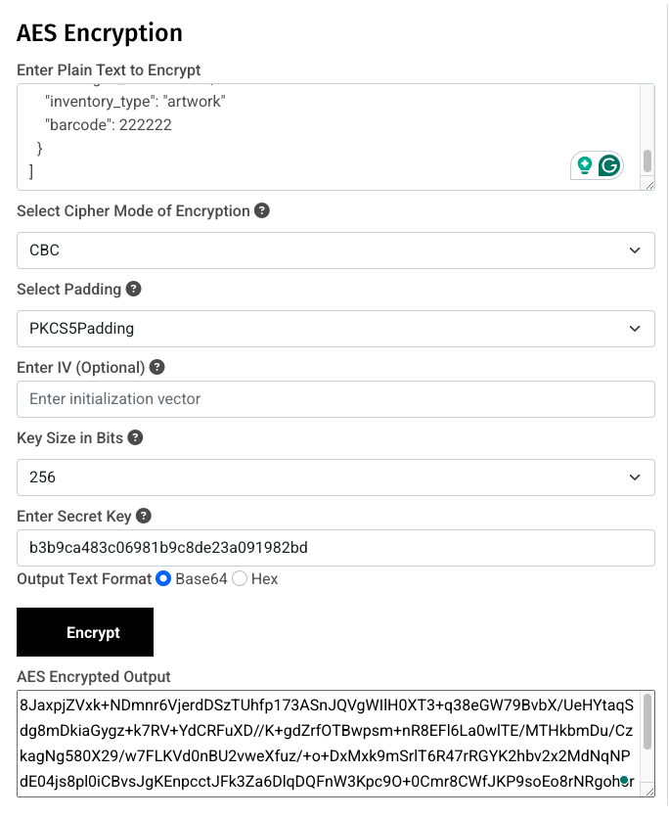Open help for Enter IV (Optional)
Viewport: 669px width, 818px height.
tap(156, 367)
